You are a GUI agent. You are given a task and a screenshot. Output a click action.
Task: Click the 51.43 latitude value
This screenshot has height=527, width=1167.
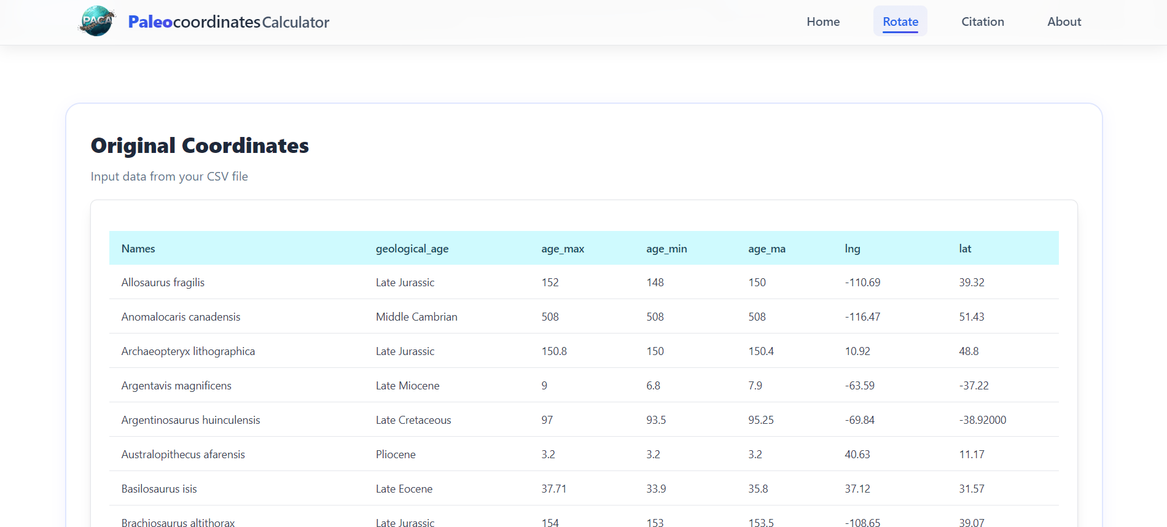point(972,317)
